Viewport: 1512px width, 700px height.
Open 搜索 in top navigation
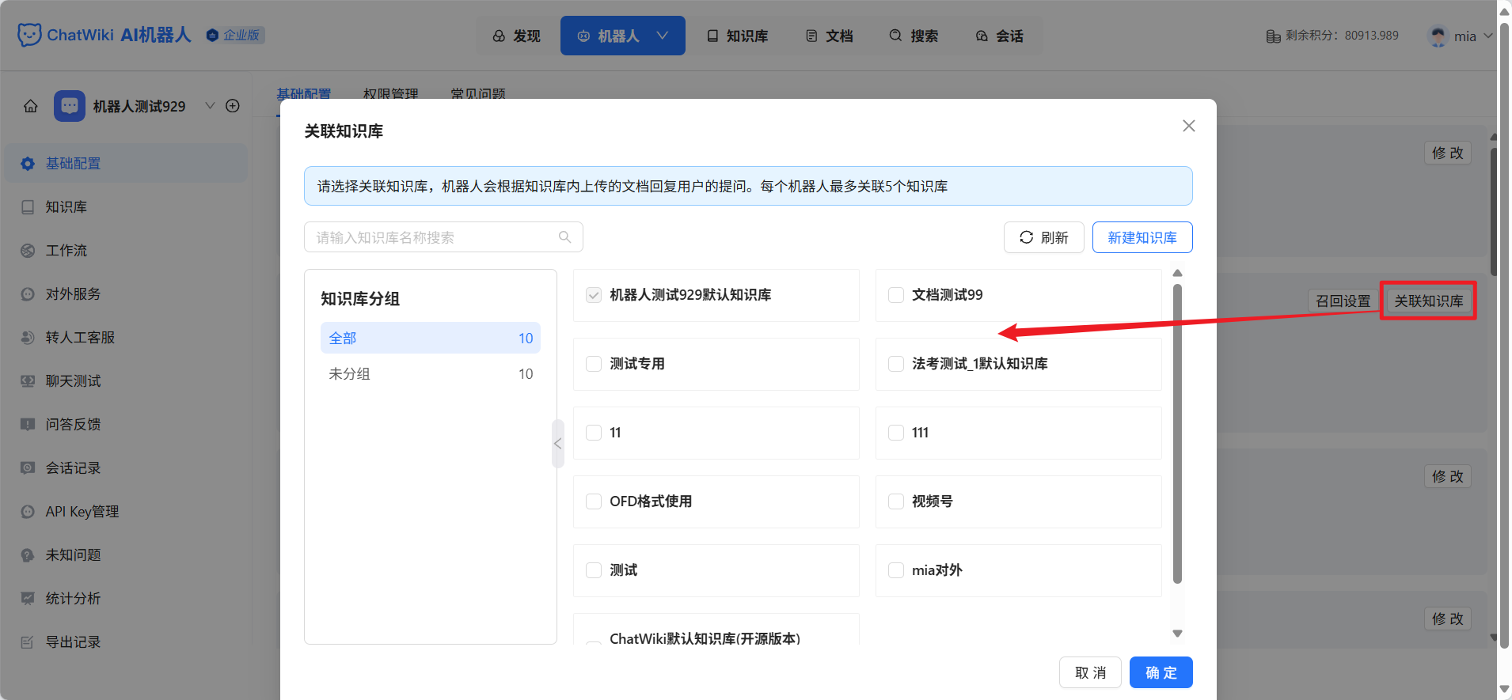[x=914, y=36]
